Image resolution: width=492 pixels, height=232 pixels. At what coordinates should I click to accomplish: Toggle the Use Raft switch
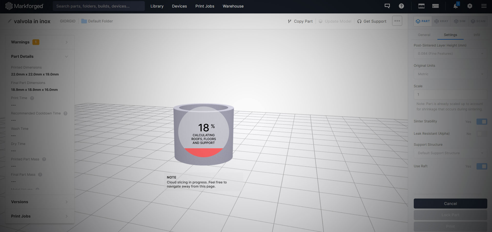(482, 166)
